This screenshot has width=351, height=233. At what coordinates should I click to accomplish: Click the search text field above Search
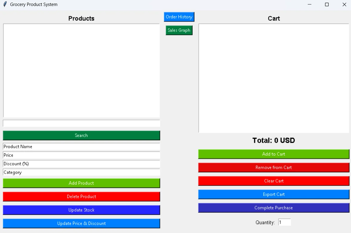(81, 123)
